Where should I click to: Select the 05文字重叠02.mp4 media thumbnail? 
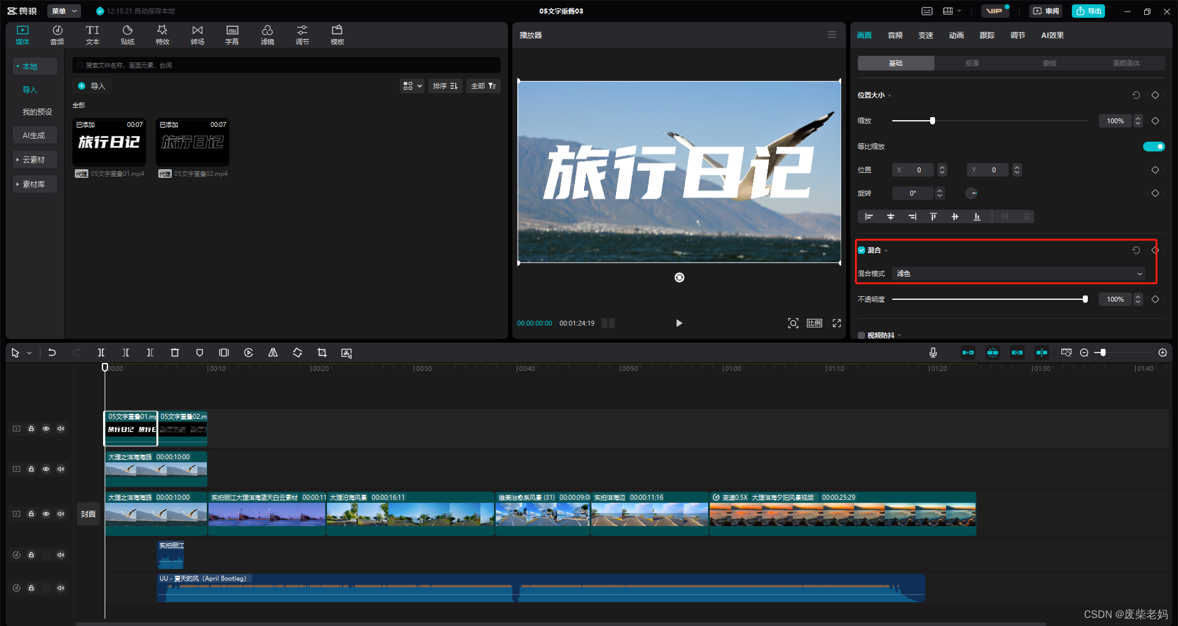point(193,142)
